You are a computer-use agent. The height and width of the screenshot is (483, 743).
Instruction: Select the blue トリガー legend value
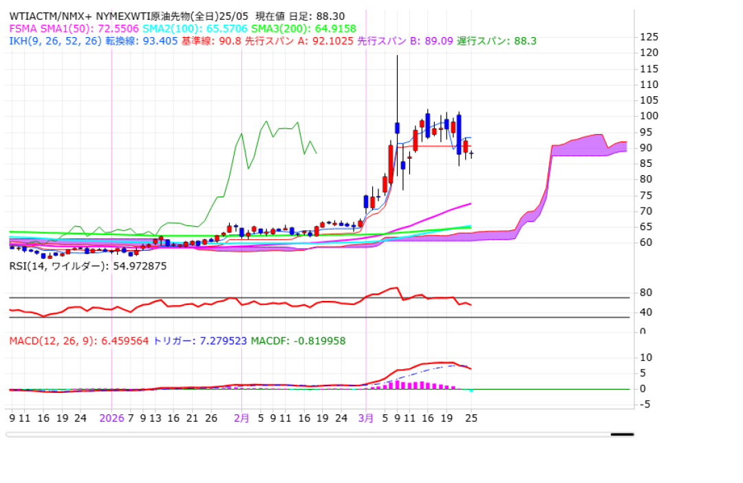tap(200, 341)
